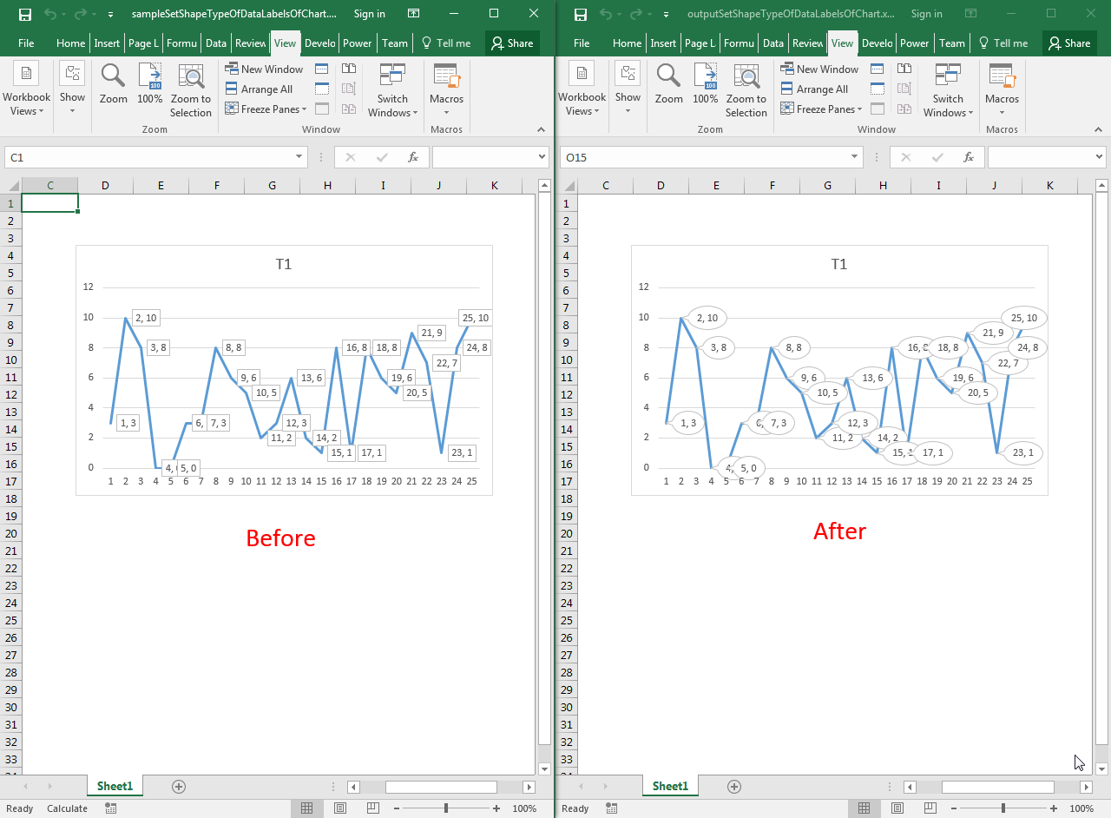Select Normal view in the left window's status bar

click(306, 808)
